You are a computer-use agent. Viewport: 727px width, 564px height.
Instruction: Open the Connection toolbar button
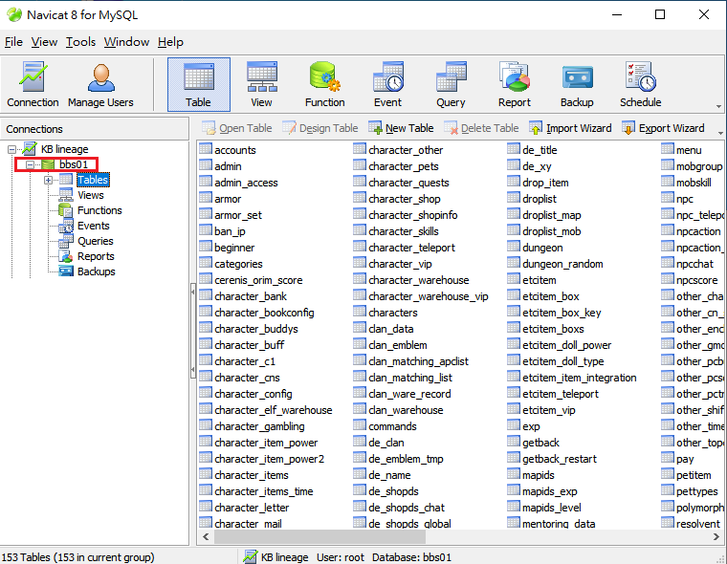pos(33,84)
